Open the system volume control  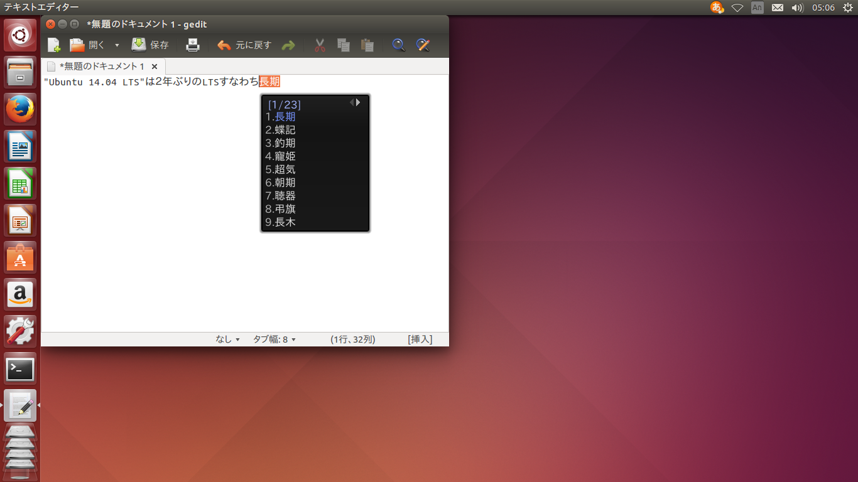(798, 8)
